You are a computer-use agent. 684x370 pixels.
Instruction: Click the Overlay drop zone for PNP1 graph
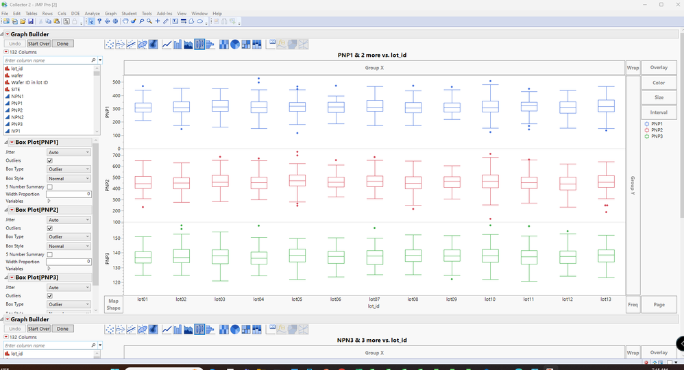pyautogui.click(x=659, y=68)
